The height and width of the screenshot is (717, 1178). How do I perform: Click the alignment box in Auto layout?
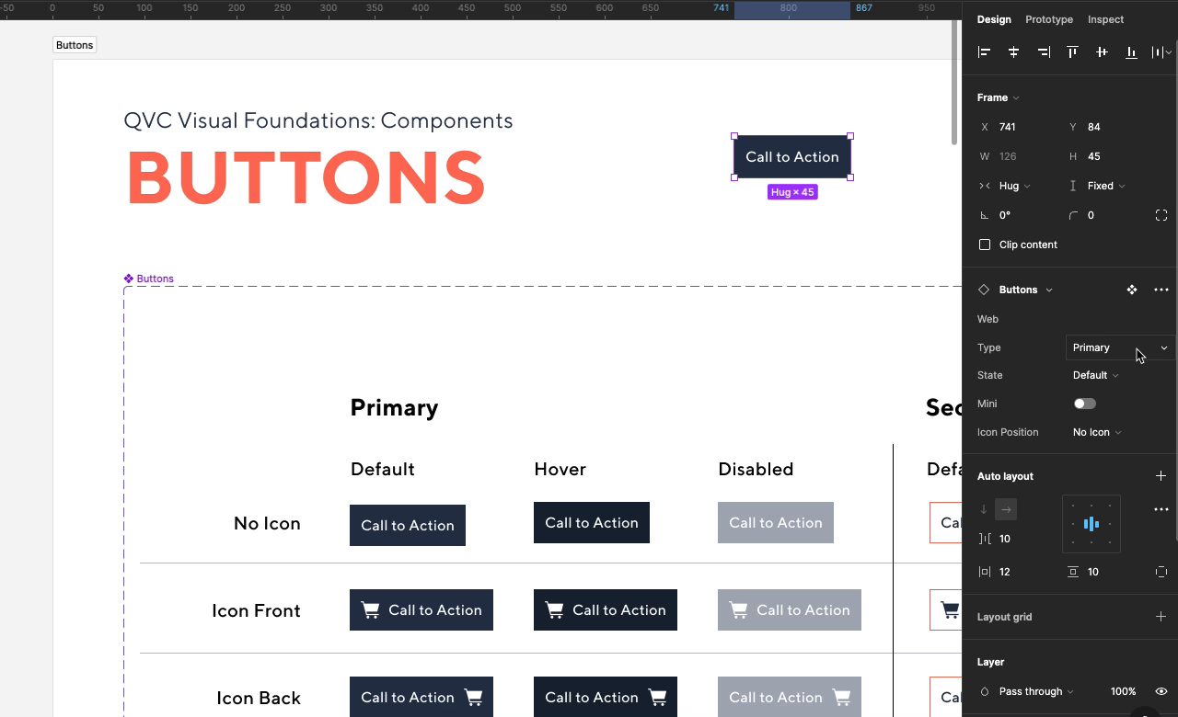pos(1091,524)
